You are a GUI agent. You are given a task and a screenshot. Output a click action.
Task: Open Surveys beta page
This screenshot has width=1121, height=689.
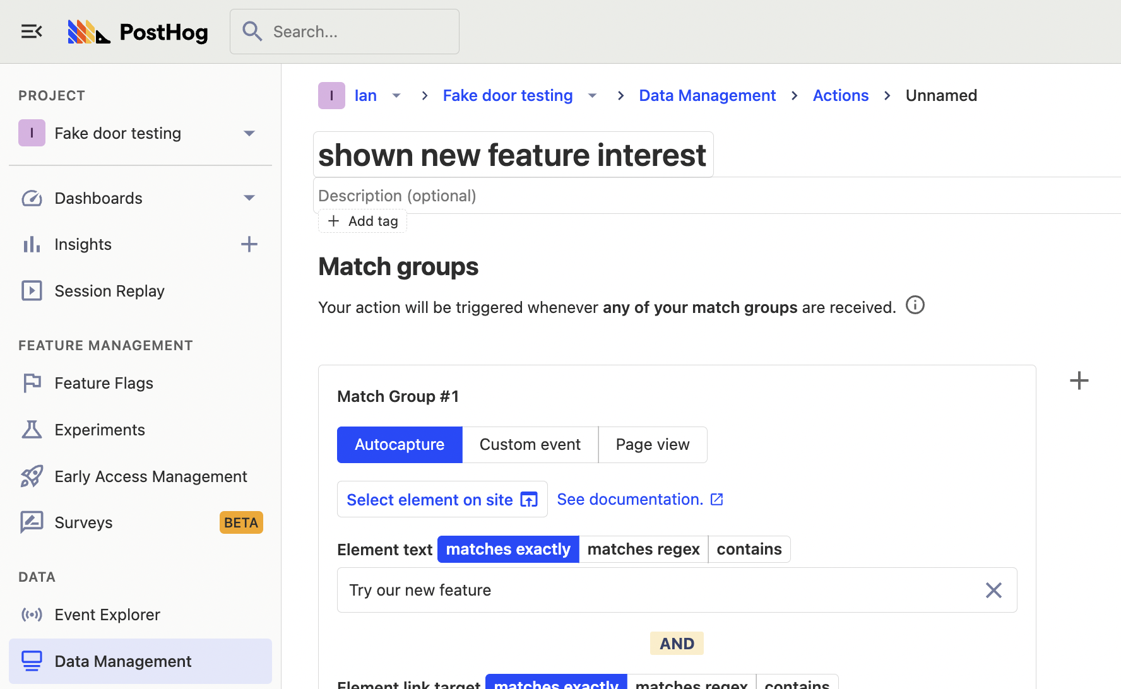coord(83,522)
